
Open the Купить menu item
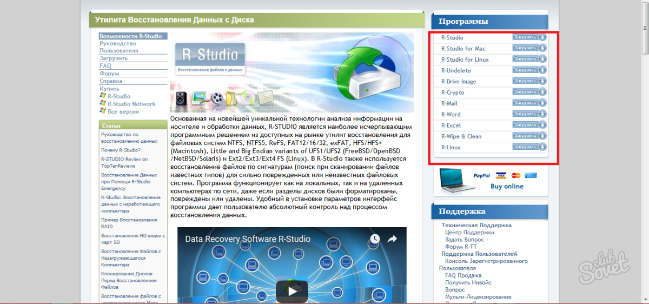point(109,88)
